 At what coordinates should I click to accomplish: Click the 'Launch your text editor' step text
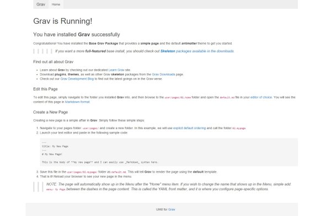84,132
